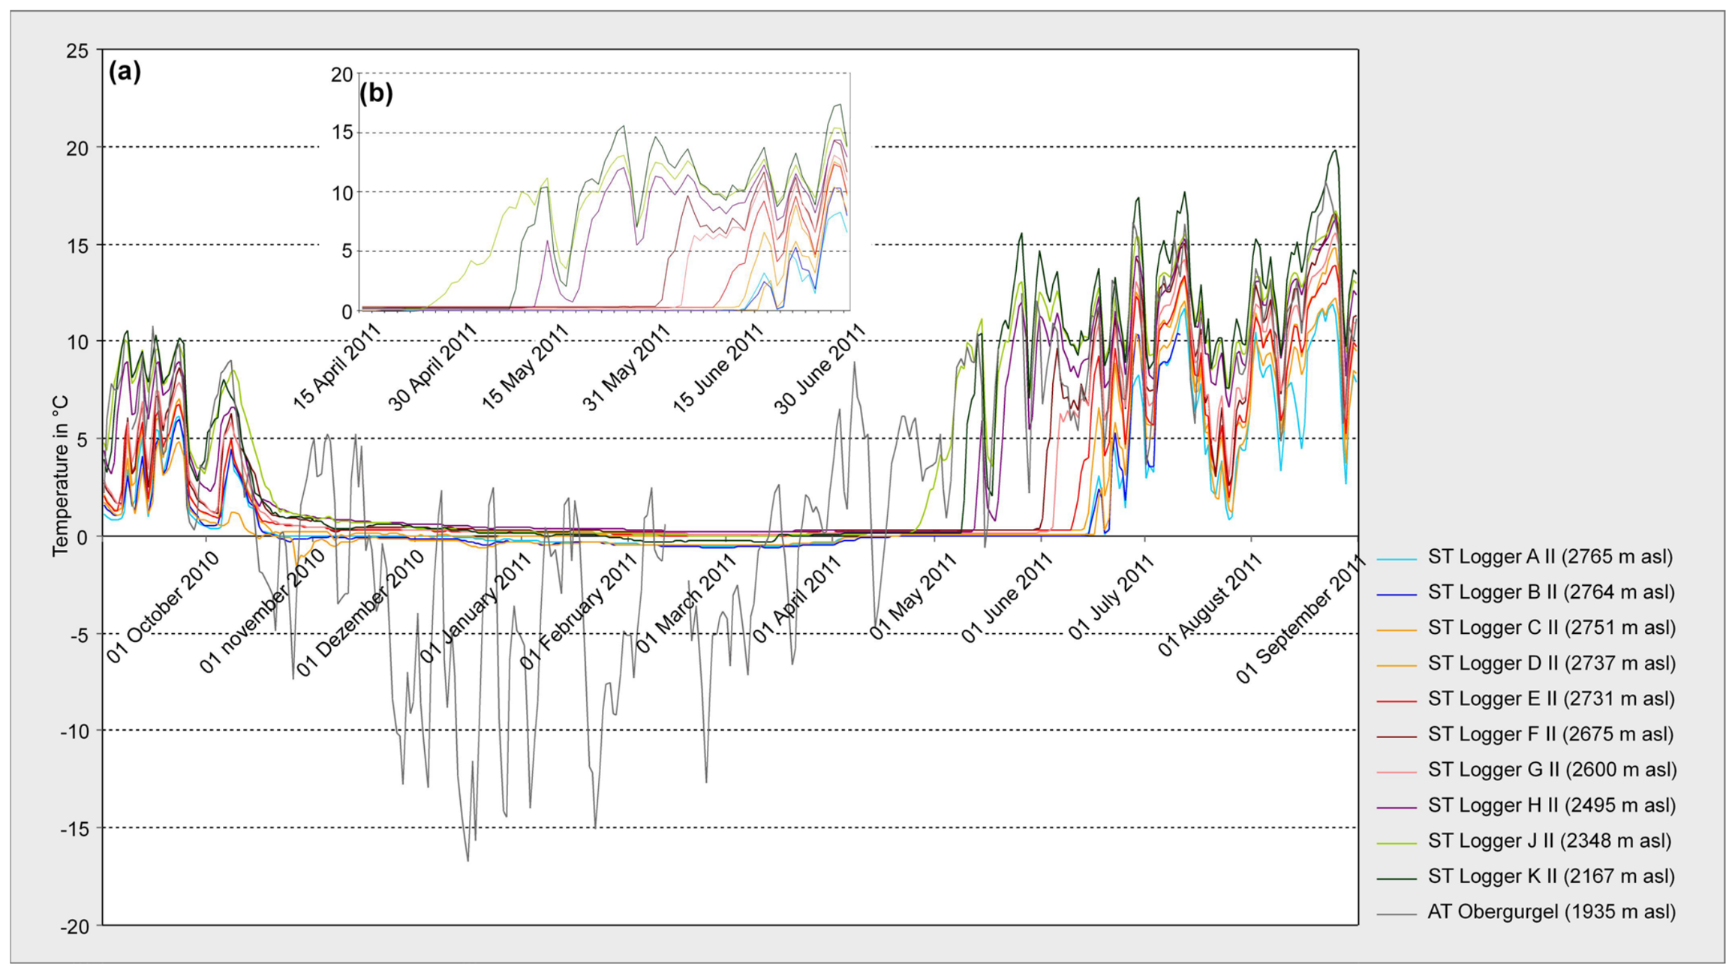Click the 30 June 2011 inset axis label
The height and width of the screenshot is (973, 1735).
(x=819, y=368)
